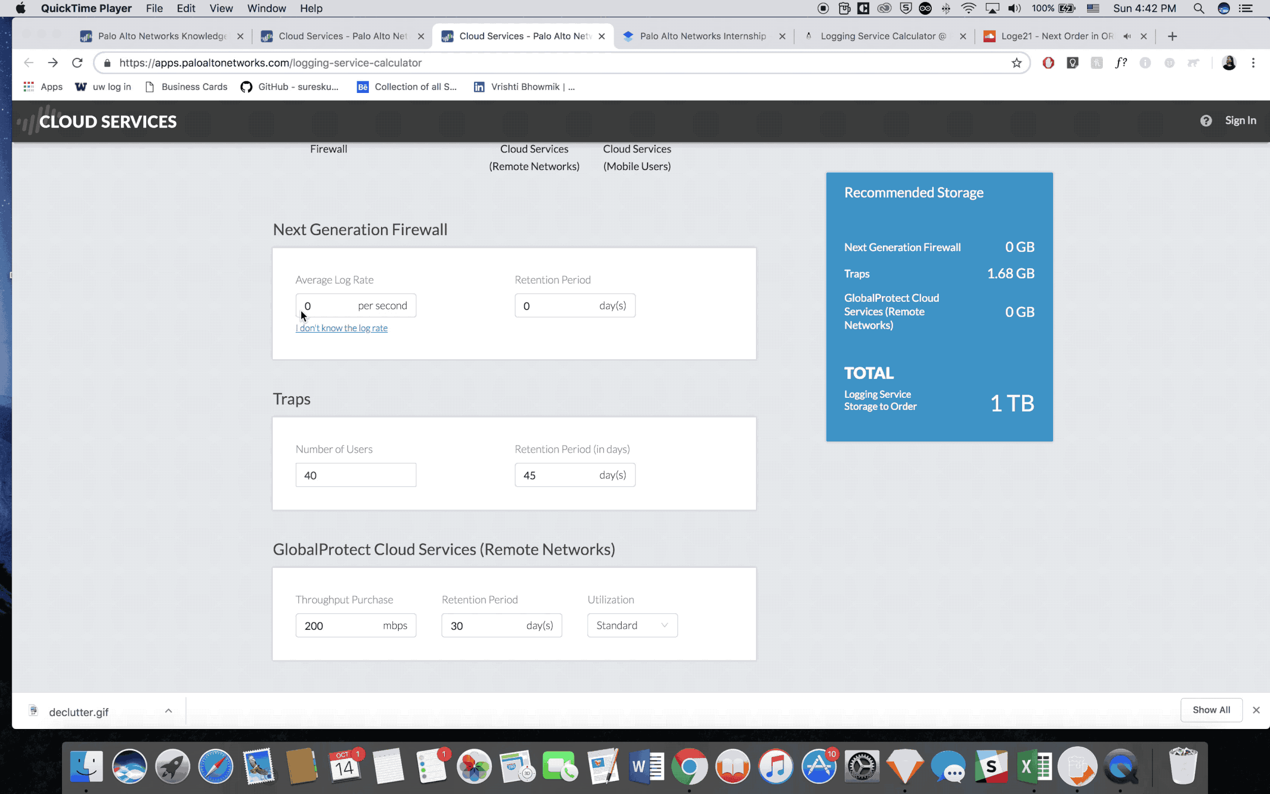Open Sketch from the dock
The width and height of the screenshot is (1270, 794).
click(x=905, y=767)
